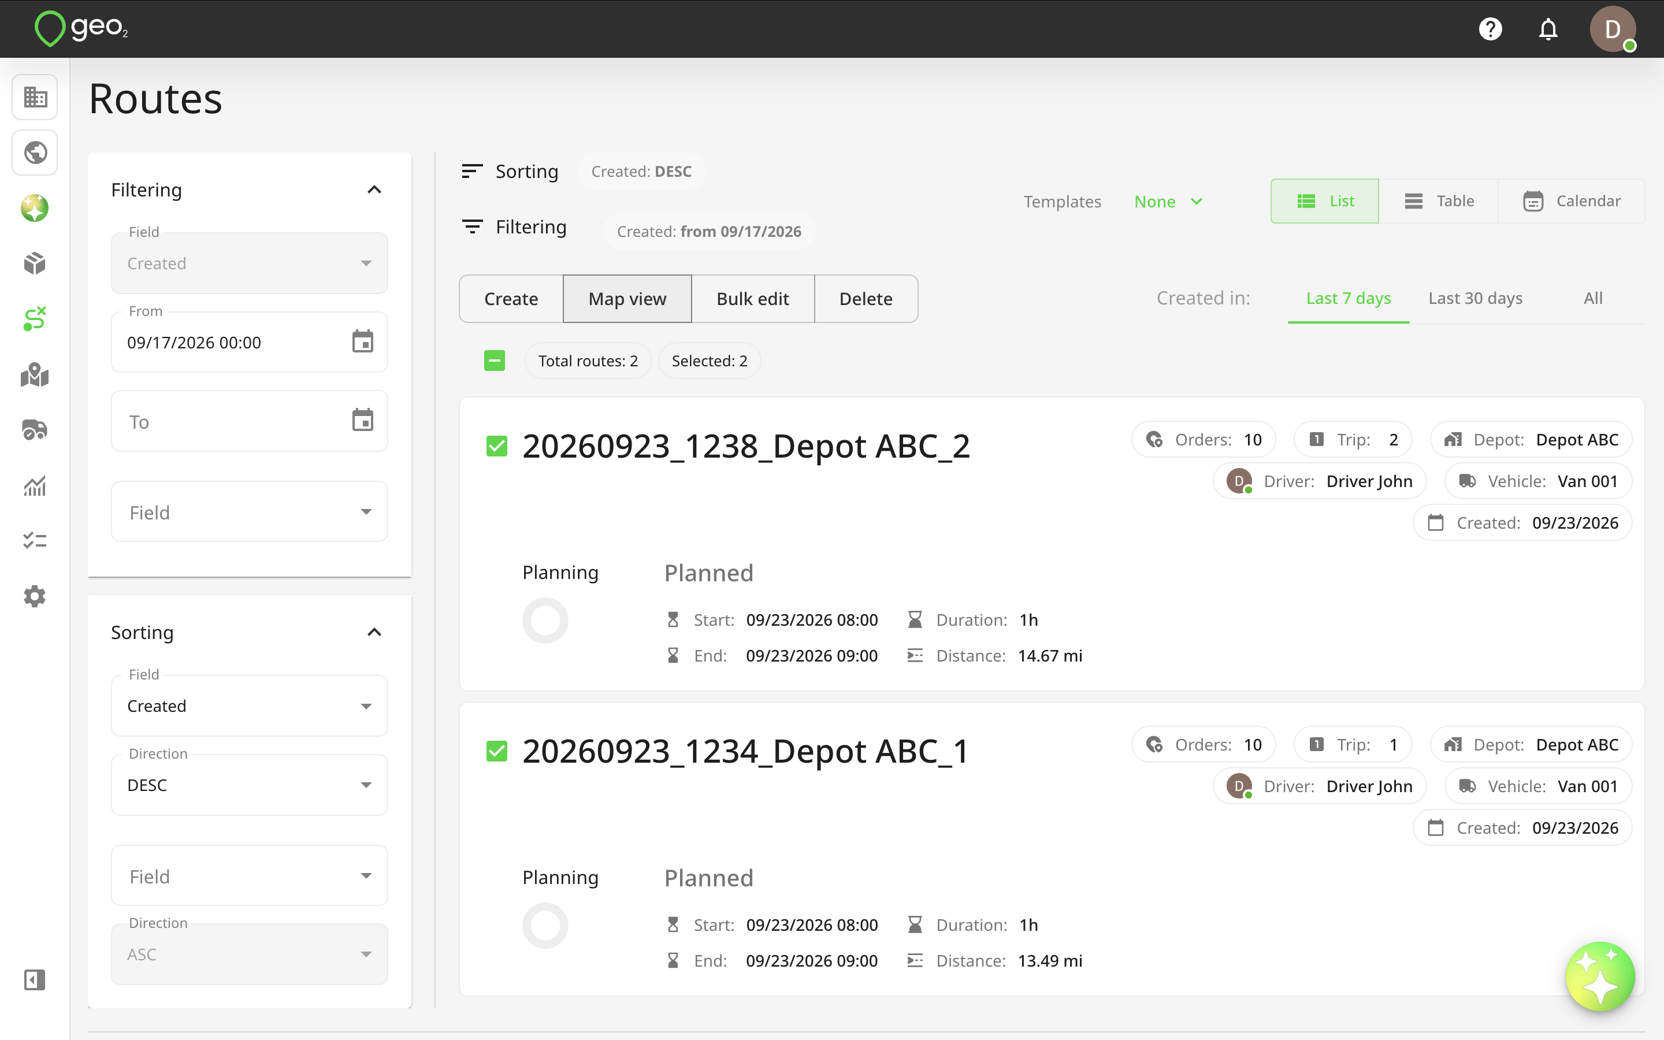Viewport: 1664px width, 1040px height.
Task: Open the second empty Sorting Field dropdown
Action: click(250, 875)
